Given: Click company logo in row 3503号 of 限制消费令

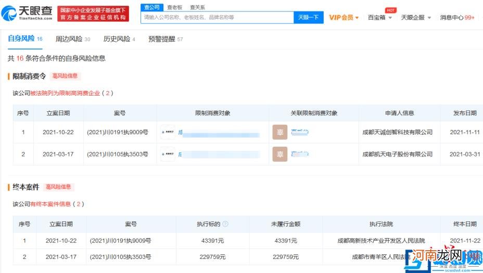Looking at the screenshot, I should (168, 154).
